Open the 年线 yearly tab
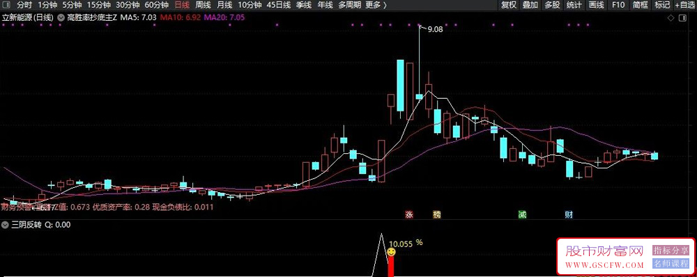 325,6
